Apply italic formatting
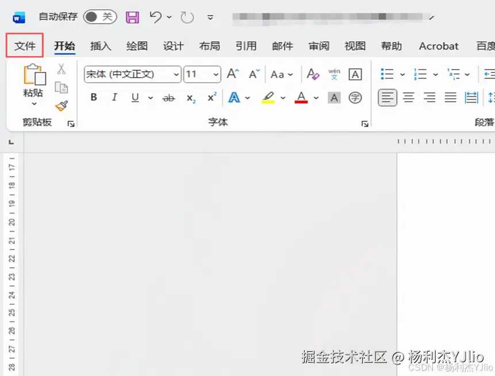The height and width of the screenshot is (376, 495). pyautogui.click(x=114, y=97)
